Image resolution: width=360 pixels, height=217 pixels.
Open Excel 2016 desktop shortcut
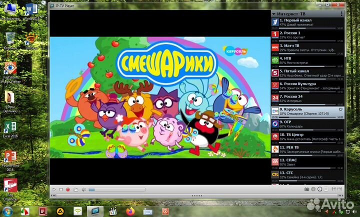pos(10,129)
